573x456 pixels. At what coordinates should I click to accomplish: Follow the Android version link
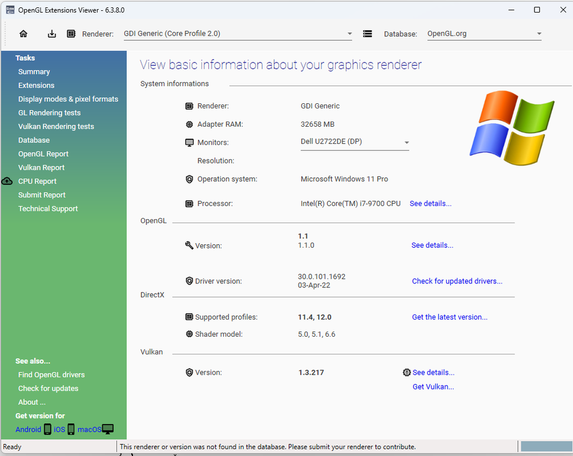[x=28, y=429]
